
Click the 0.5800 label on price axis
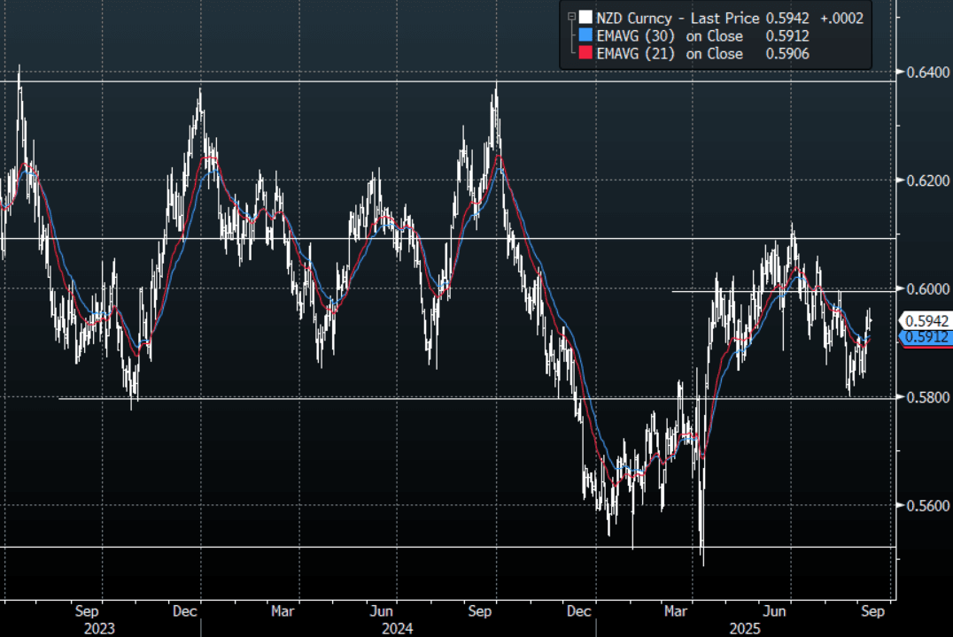point(923,397)
